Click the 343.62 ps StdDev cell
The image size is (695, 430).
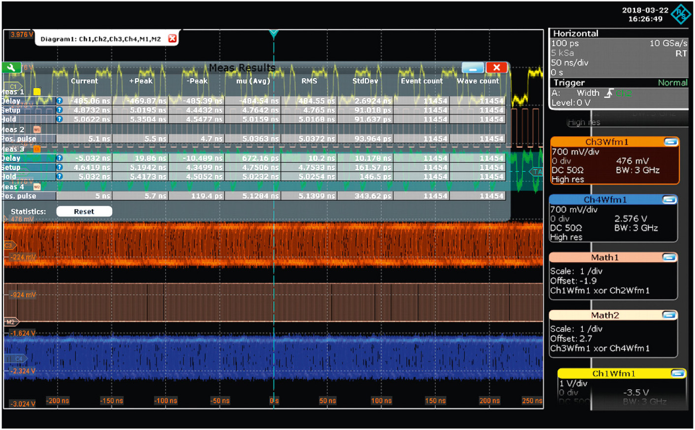tap(365, 196)
